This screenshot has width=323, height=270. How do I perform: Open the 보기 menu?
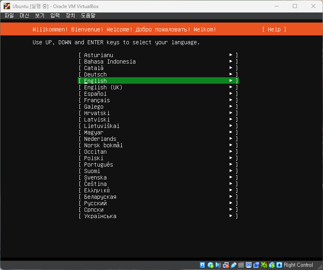39,15
